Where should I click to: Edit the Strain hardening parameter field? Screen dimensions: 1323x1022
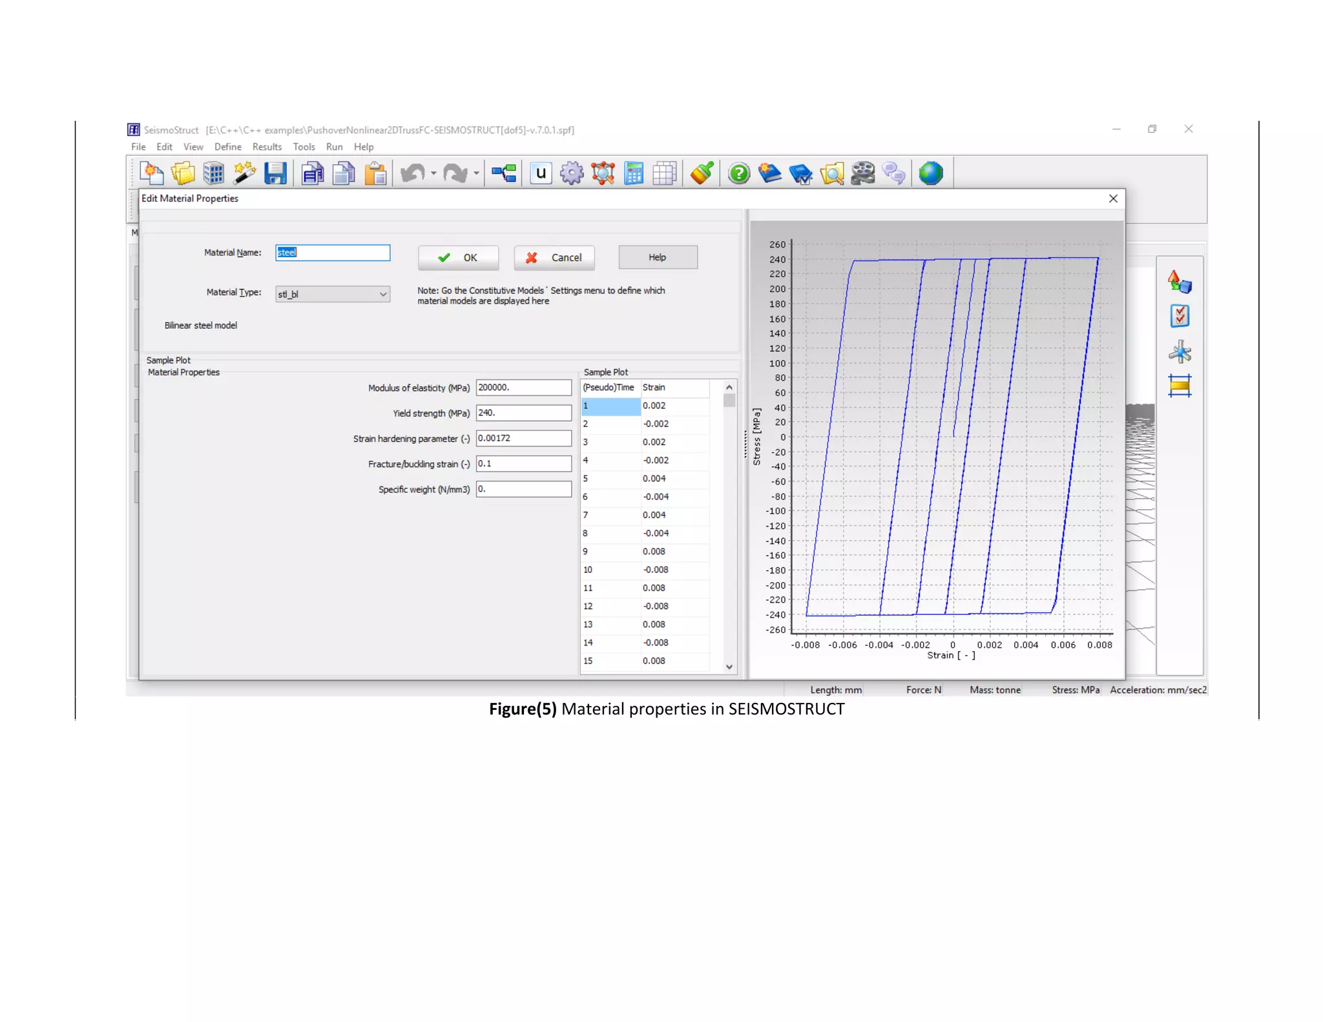pos(524,438)
